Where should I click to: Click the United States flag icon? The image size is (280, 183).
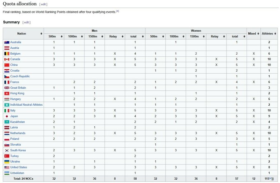pos(7,167)
